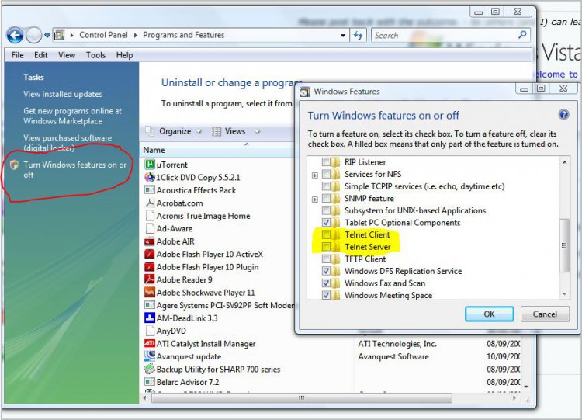Open the File menu
The image size is (582, 420).
pyautogui.click(x=17, y=55)
